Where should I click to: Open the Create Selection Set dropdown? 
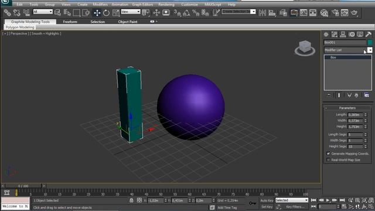[x=238, y=12]
